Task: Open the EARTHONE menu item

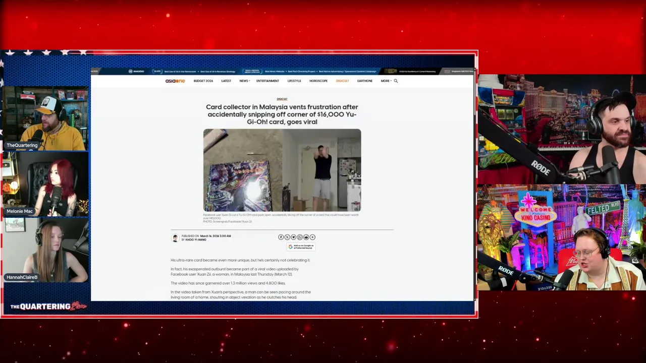Action: [365, 81]
